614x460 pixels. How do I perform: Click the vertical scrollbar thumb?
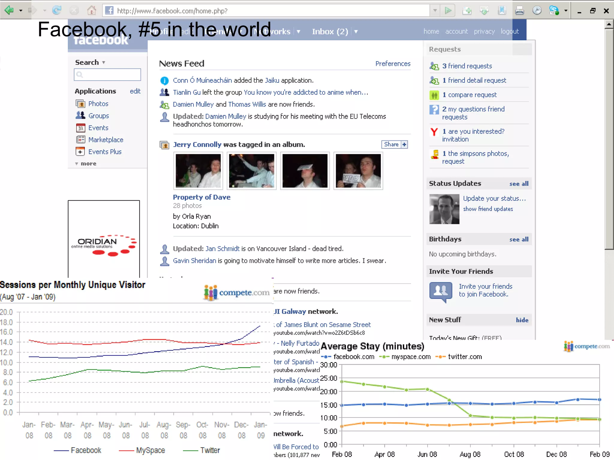click(609, 139)
